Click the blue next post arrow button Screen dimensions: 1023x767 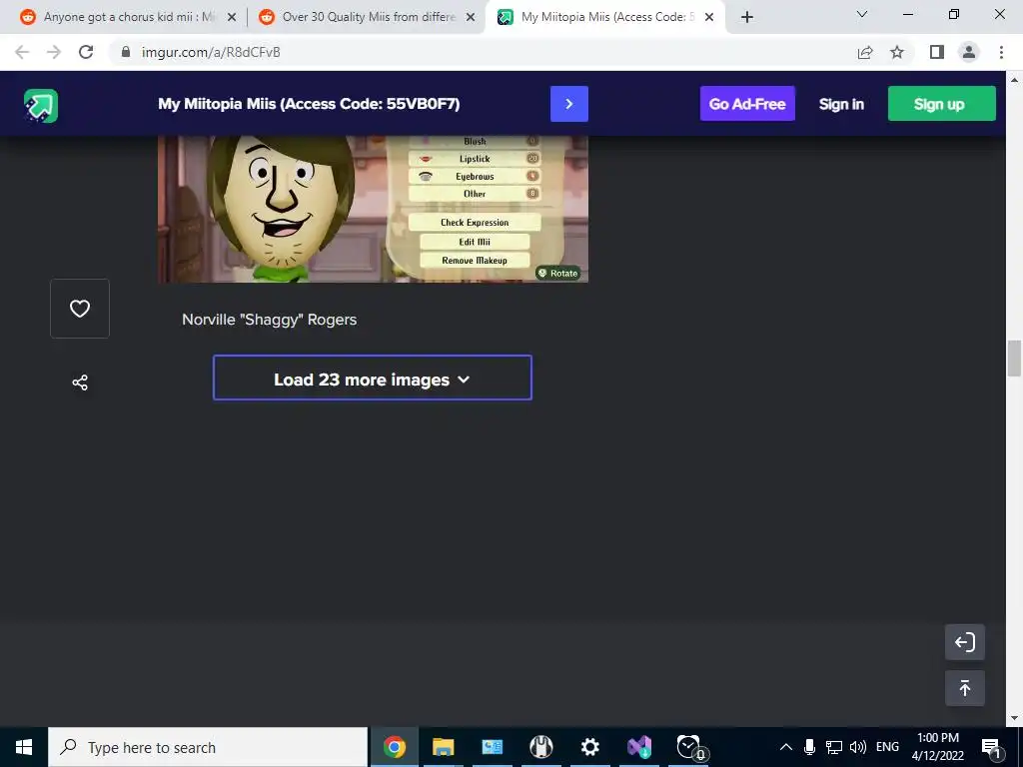568,104
